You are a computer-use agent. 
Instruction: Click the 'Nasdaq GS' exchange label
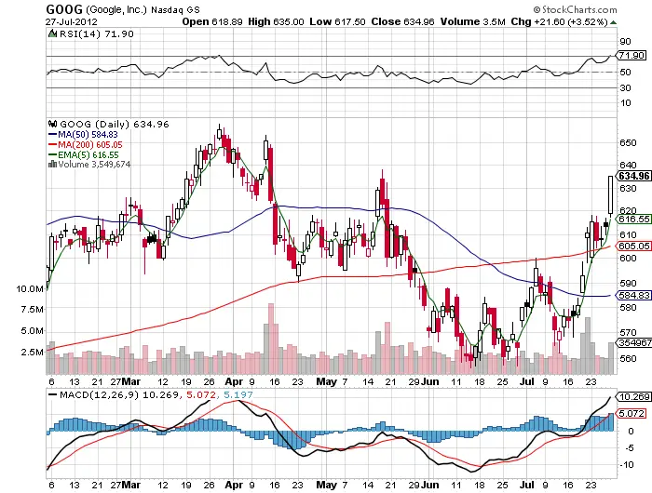tap(175, 9)
